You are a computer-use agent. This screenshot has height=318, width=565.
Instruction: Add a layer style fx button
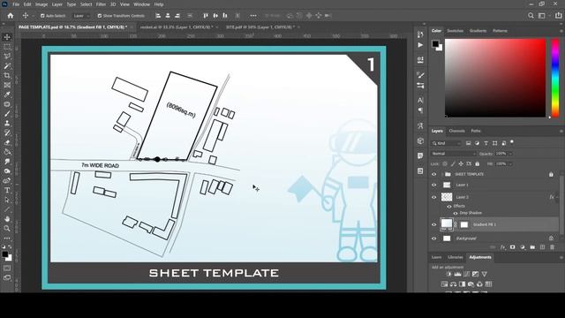point(502,247)
